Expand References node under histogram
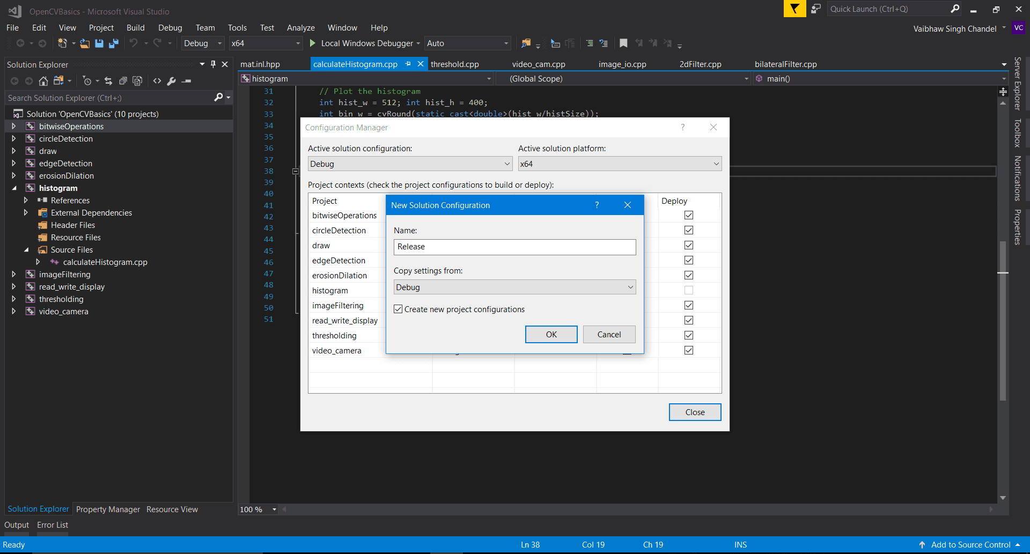Image resolution: width=1030 pixels, height=554 pixels. (26, 201)
